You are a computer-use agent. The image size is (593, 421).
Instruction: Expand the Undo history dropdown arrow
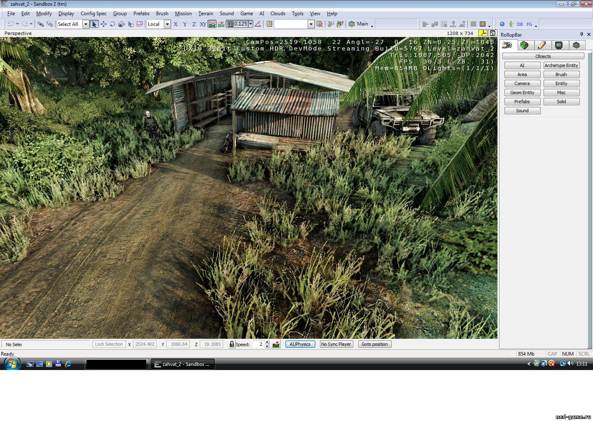click(17, 24)
